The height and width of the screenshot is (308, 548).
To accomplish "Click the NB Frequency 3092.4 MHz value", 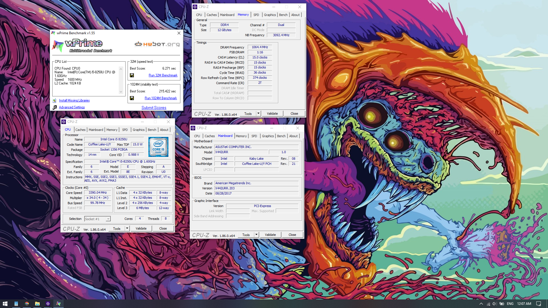I will coord(281,35).
